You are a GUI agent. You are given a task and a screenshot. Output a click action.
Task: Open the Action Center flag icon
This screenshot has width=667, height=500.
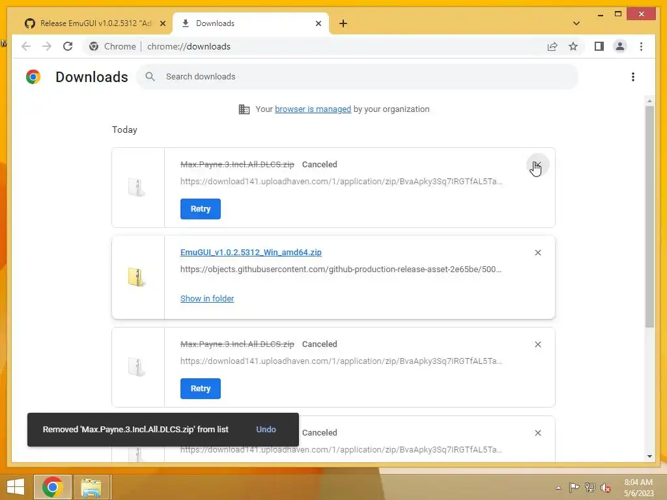pyautogui.click(x=574, y=487)
